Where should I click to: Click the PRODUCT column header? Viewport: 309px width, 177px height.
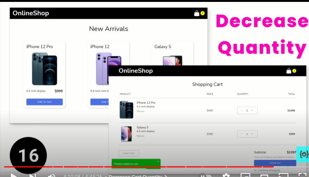point(125,94)
